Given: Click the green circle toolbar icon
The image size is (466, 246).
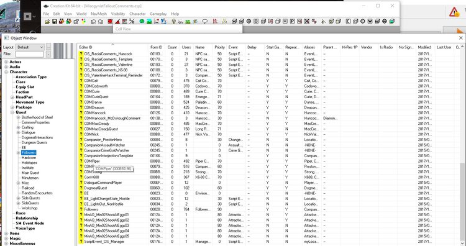Looking at the screenshot, I should (142, 21).
